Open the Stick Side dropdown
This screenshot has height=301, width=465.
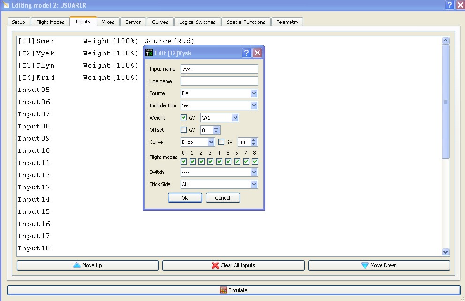(x=219, y=184)
